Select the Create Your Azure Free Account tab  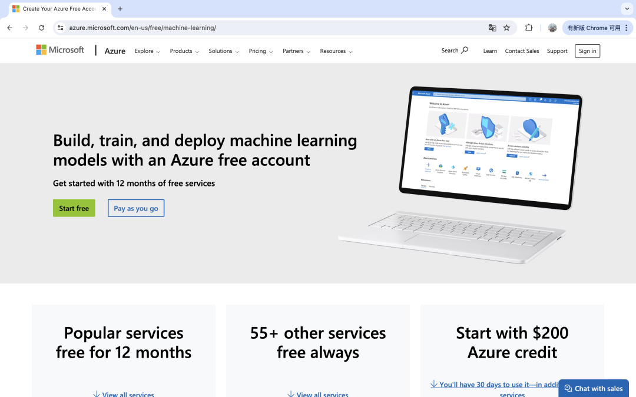click(x=59, y=8)
